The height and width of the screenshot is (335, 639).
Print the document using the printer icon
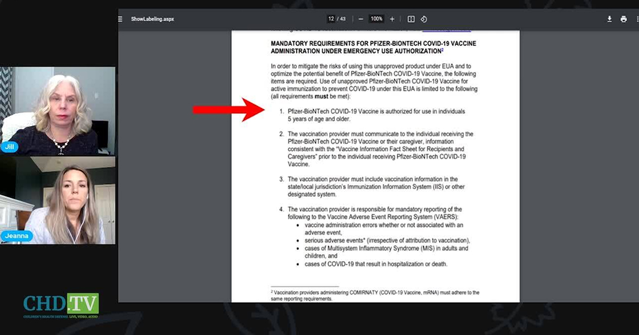(623, 19)
